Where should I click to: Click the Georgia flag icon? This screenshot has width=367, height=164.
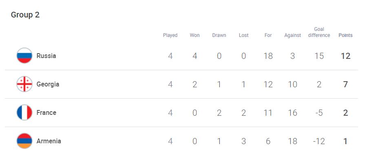[24, 84]
